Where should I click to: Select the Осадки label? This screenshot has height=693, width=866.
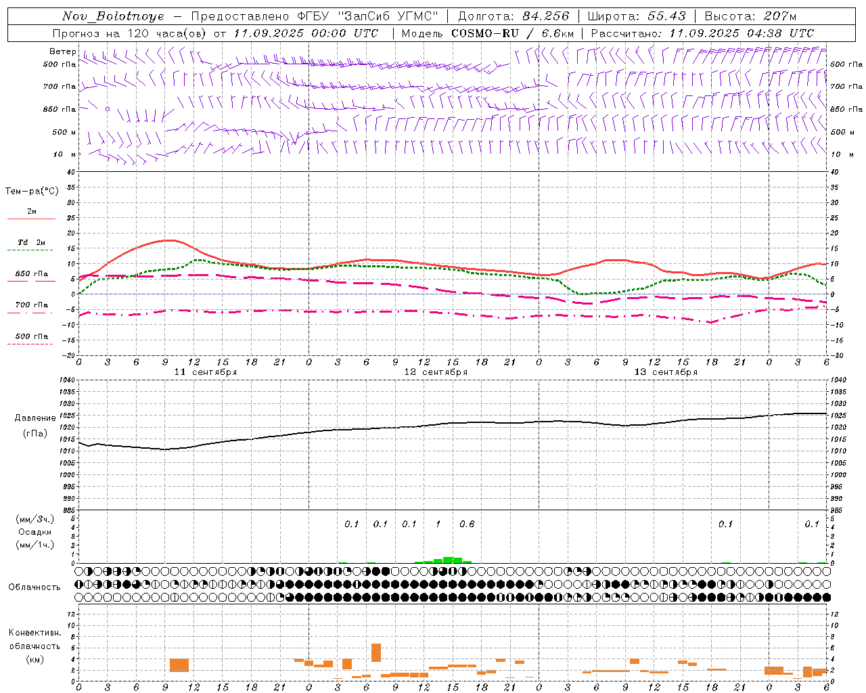pyautogui.click(x=35, y=532)
